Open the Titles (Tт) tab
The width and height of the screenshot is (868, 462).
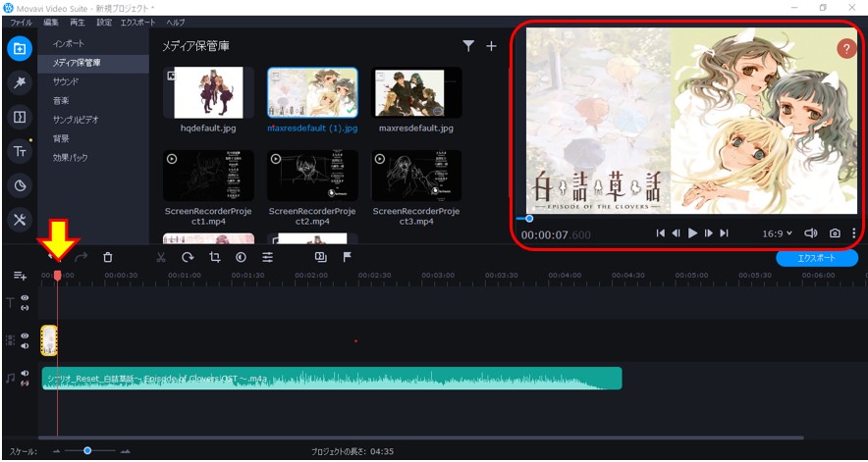click(20, 151)
